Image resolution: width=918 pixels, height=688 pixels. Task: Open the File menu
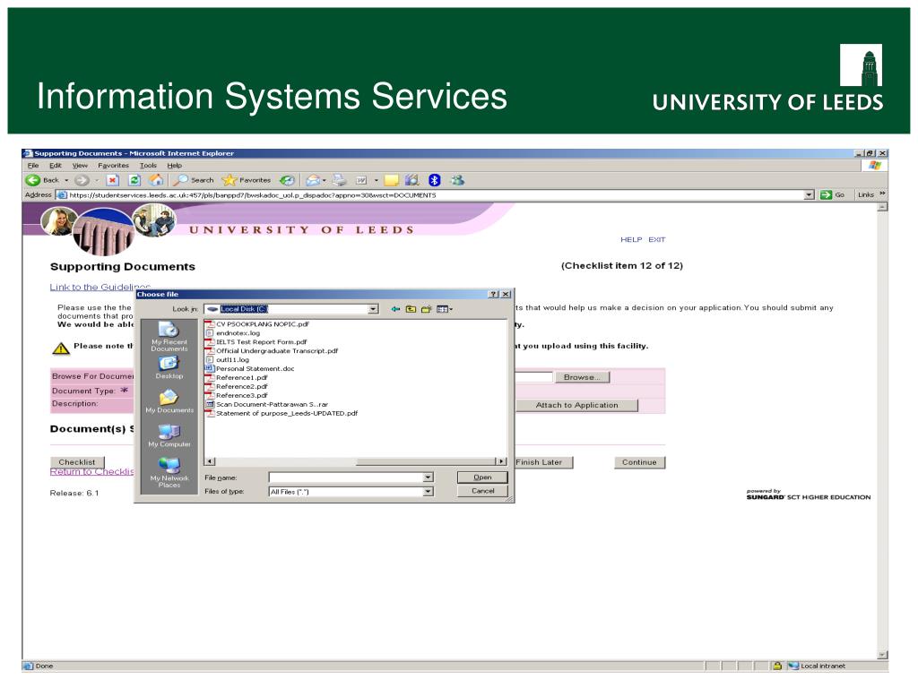[x=33, y=166]
